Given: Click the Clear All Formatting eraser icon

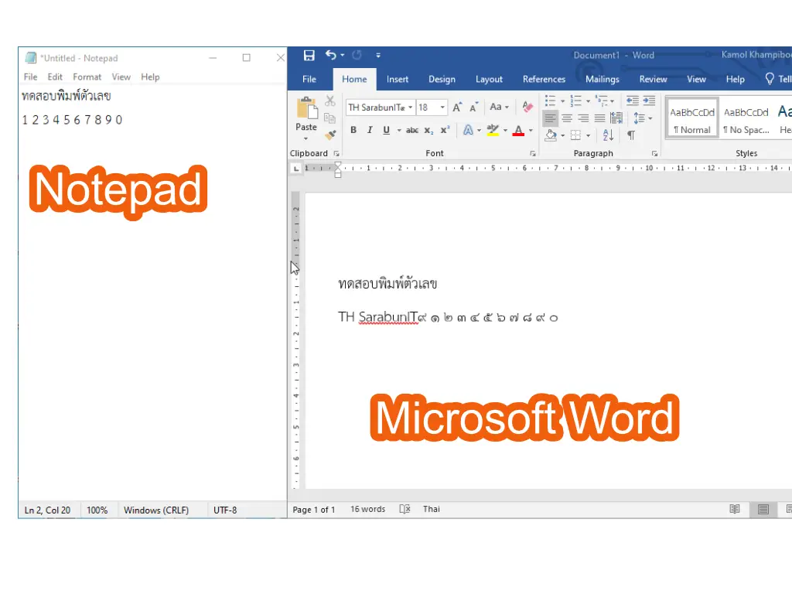Looking at the screenshot, I should [527, 108].
